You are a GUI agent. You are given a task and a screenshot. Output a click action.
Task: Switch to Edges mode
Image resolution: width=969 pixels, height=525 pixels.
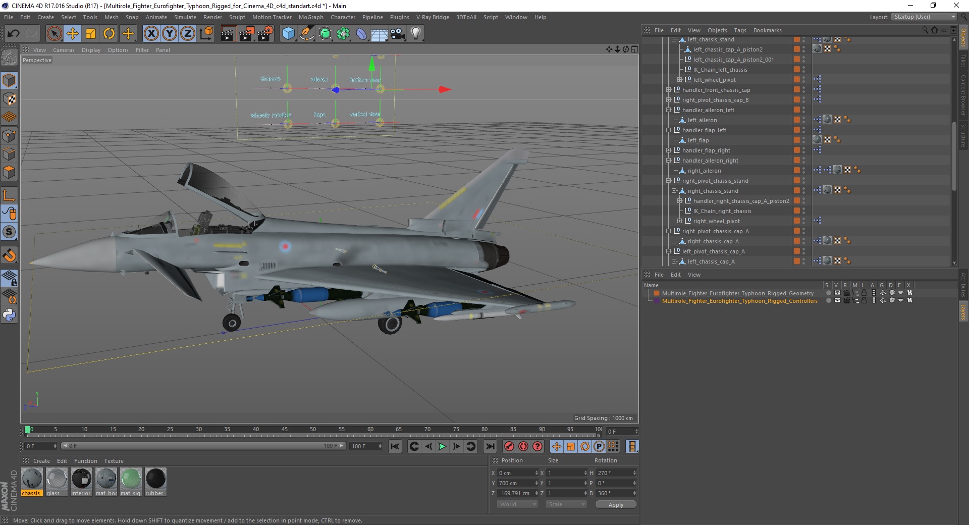[9, 153]
